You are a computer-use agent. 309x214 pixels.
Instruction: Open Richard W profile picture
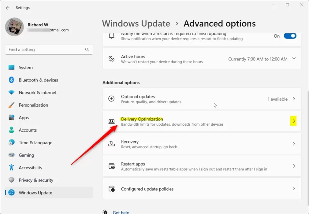click(x=14, y=27)
